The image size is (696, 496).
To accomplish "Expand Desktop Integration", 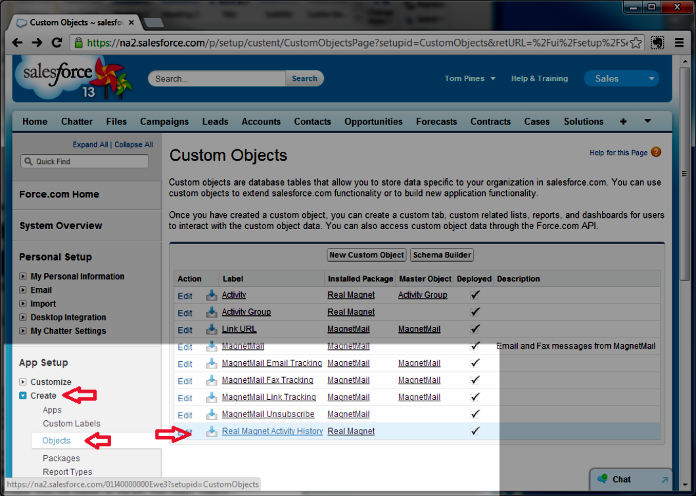I will coord(22,317).
